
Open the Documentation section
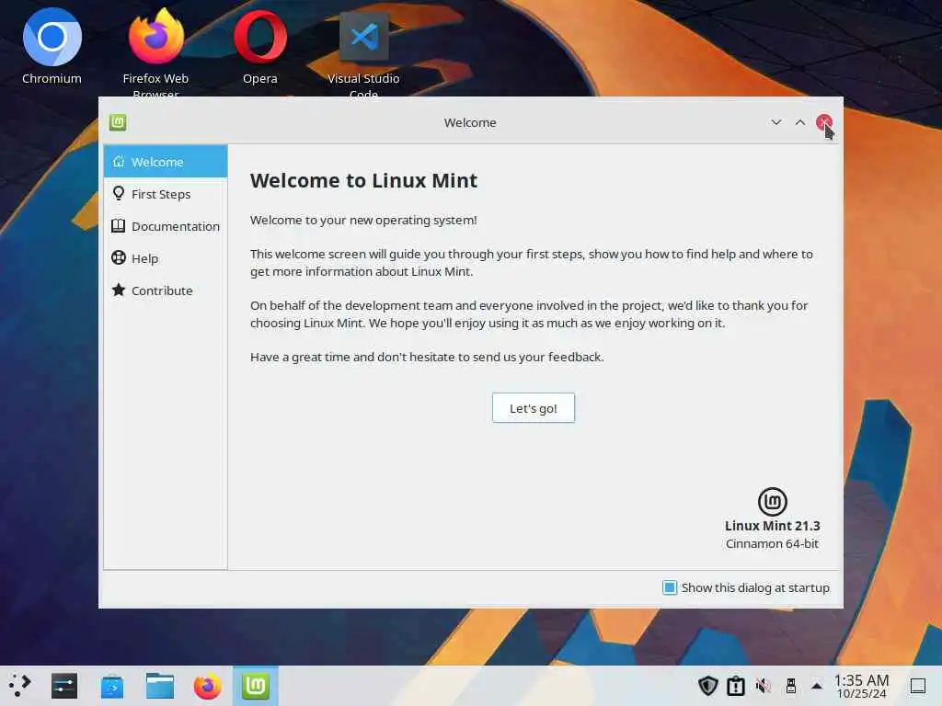pos(166,226)
